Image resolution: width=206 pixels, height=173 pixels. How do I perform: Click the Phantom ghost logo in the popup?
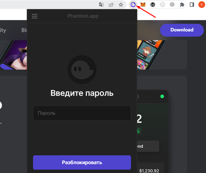[82, 70]
